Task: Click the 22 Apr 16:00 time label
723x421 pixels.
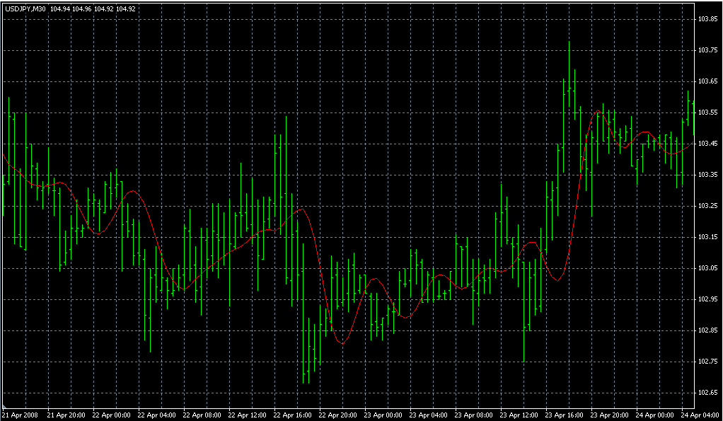Action: 291,415
